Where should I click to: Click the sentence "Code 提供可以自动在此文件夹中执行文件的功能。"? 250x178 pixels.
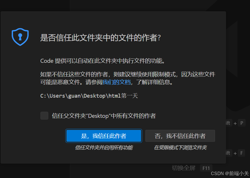click(103, 61)
